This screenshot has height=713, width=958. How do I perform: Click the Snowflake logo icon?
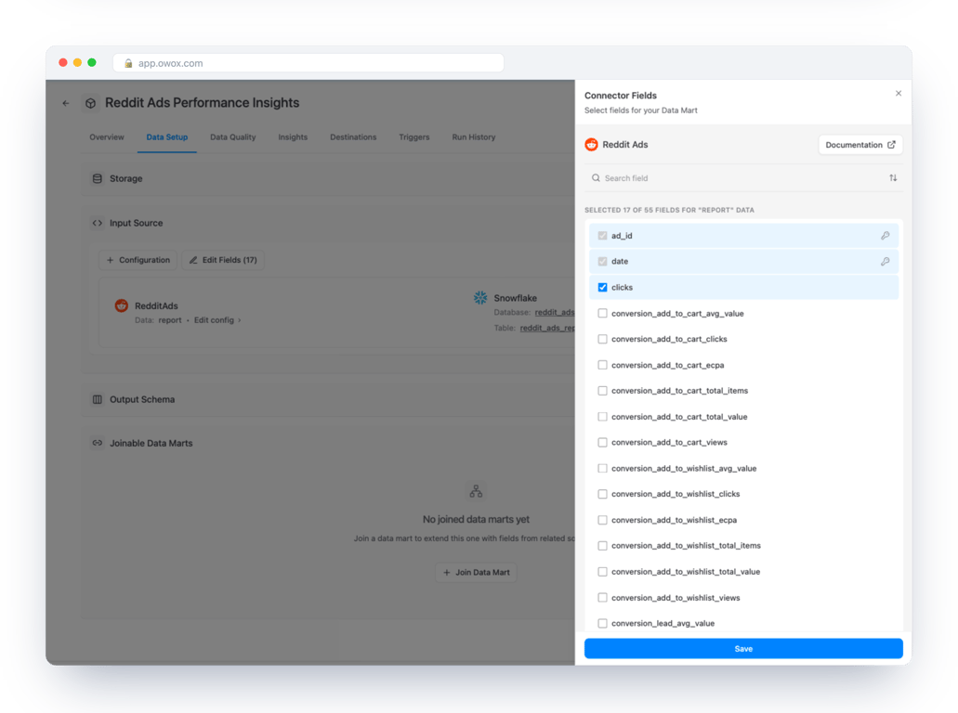tap(480, 298)
